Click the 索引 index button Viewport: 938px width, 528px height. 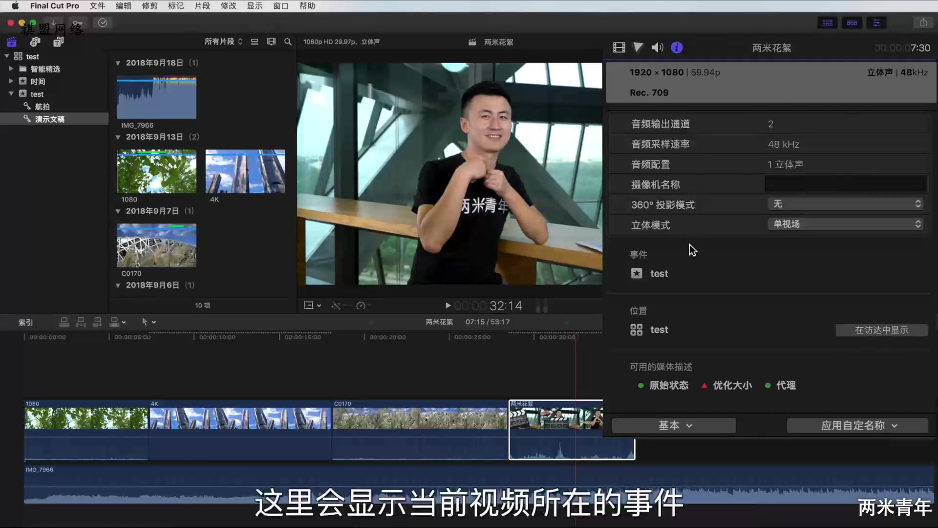pyautogui.click(x=25, y=322)
